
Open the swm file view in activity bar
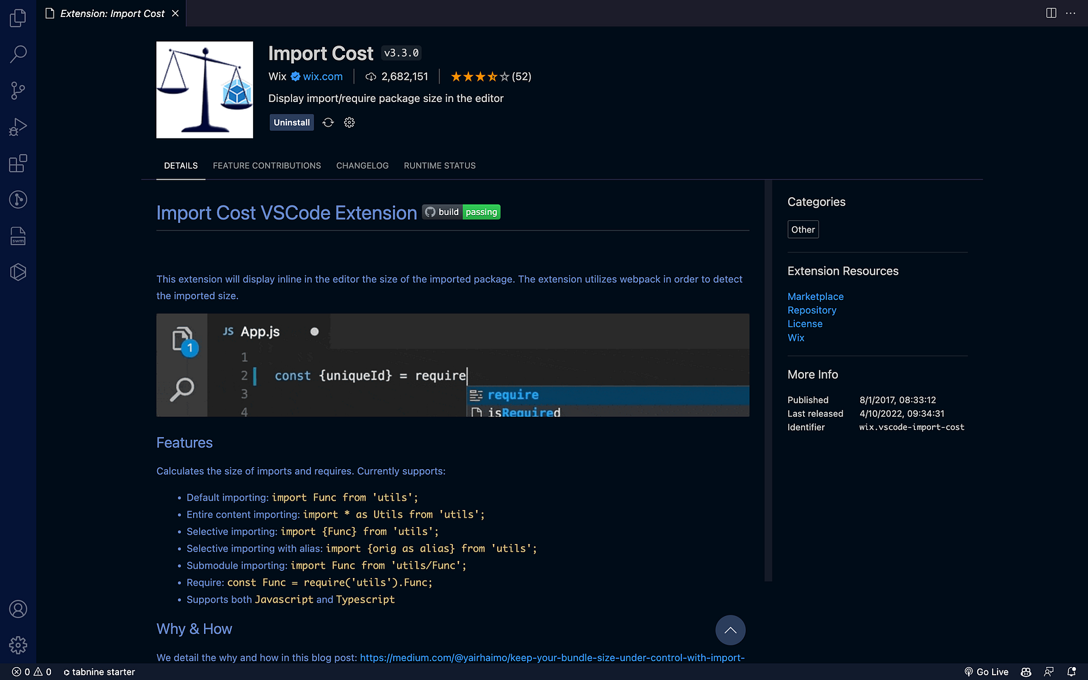tap(18, 236)
